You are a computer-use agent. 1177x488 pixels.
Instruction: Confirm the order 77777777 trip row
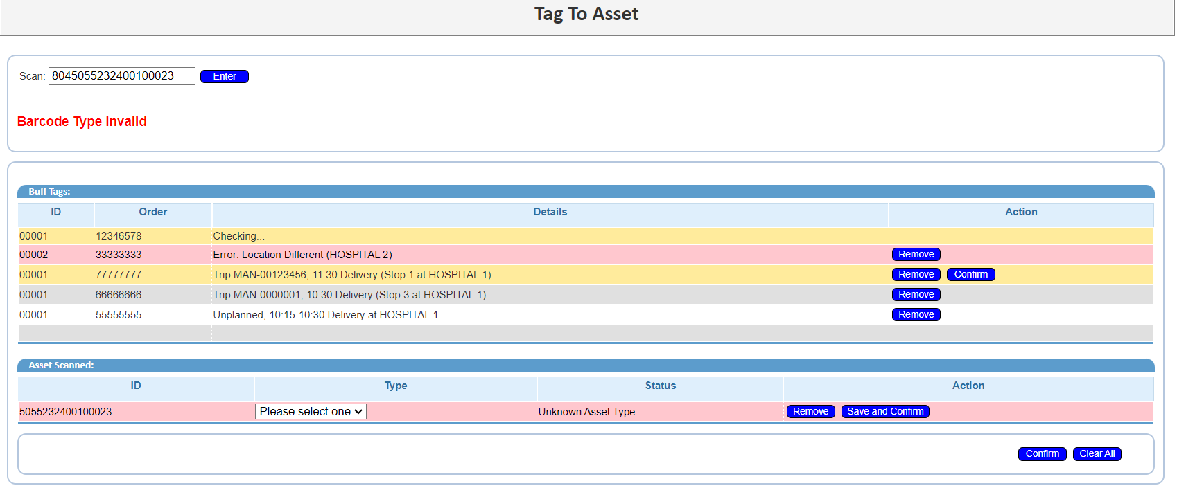[x=970, y=274]
